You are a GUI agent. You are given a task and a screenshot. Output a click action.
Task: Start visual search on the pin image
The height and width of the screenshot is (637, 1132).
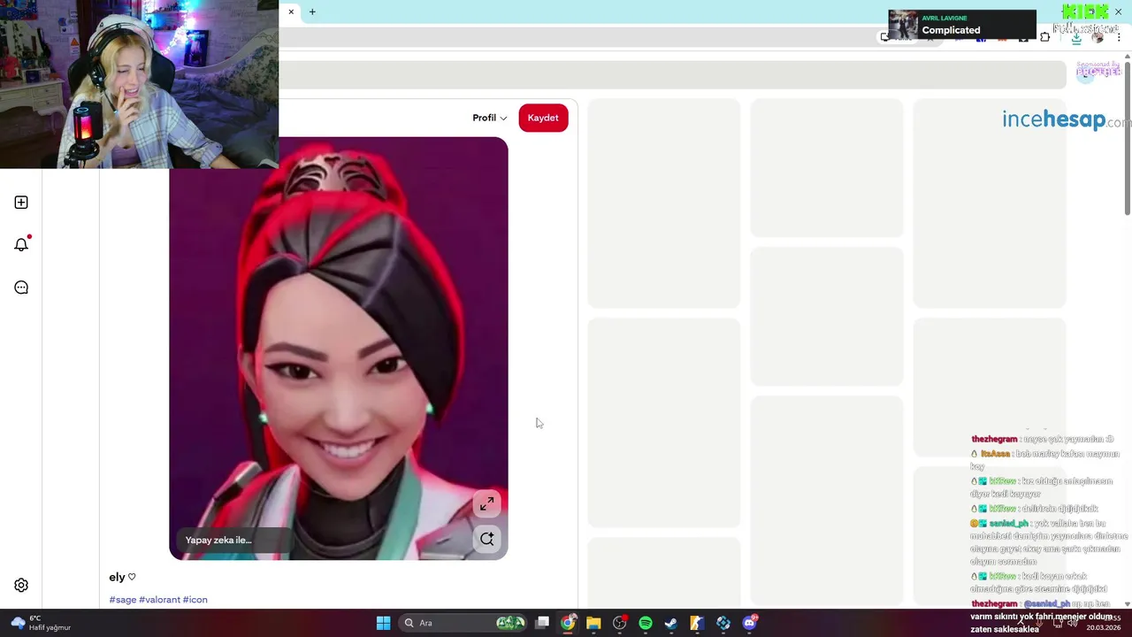486,539
